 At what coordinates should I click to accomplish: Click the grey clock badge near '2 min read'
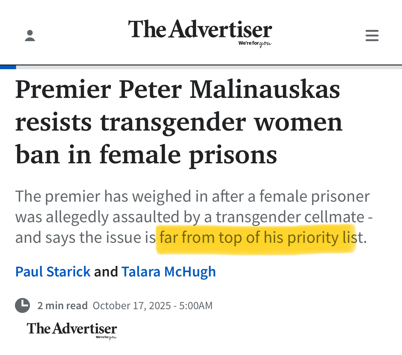[x=22, y=305]
